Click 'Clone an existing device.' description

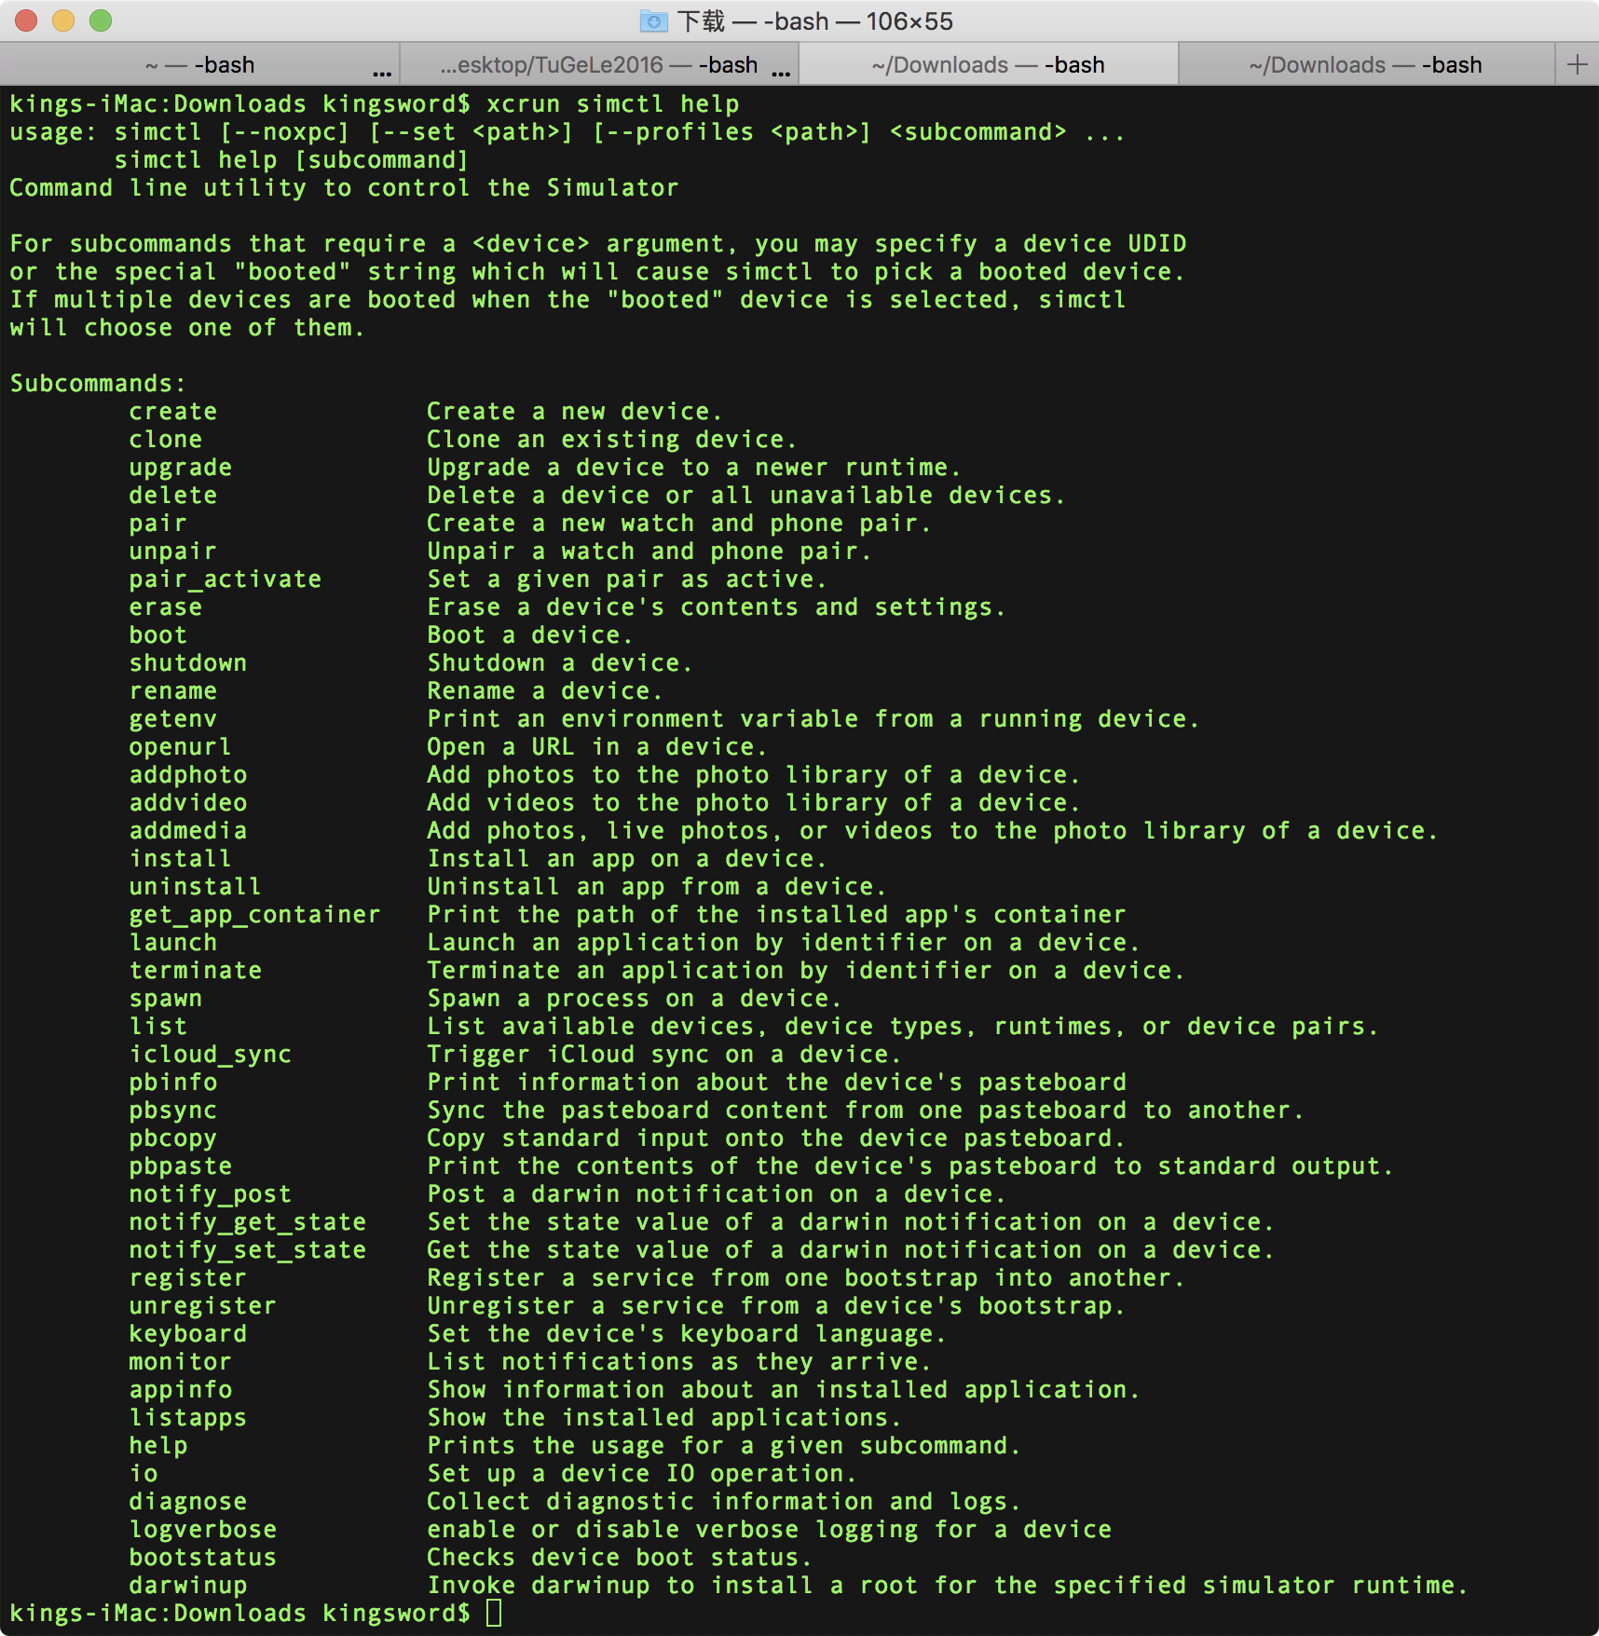pos(612,439)
